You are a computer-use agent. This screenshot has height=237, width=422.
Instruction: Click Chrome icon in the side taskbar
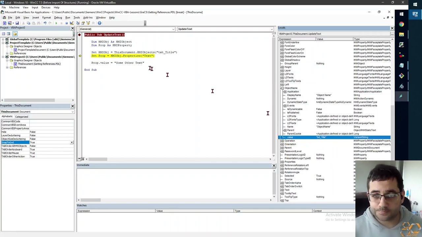pyautogui.click(x=401, y=24)
